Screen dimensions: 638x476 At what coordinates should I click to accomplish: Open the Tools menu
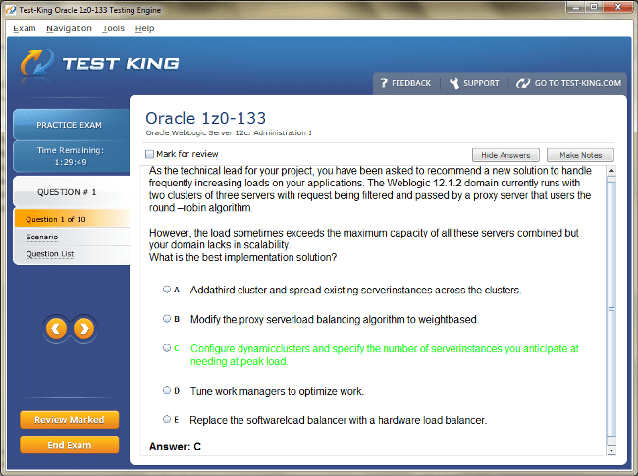(113, 28)
